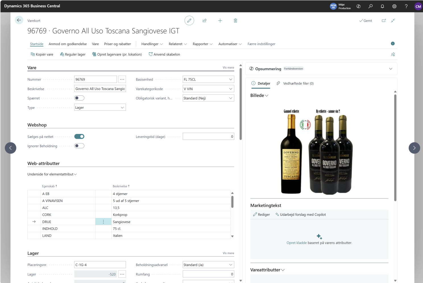
Task: Open the notifications bell icon
Action: pos(382,6)
